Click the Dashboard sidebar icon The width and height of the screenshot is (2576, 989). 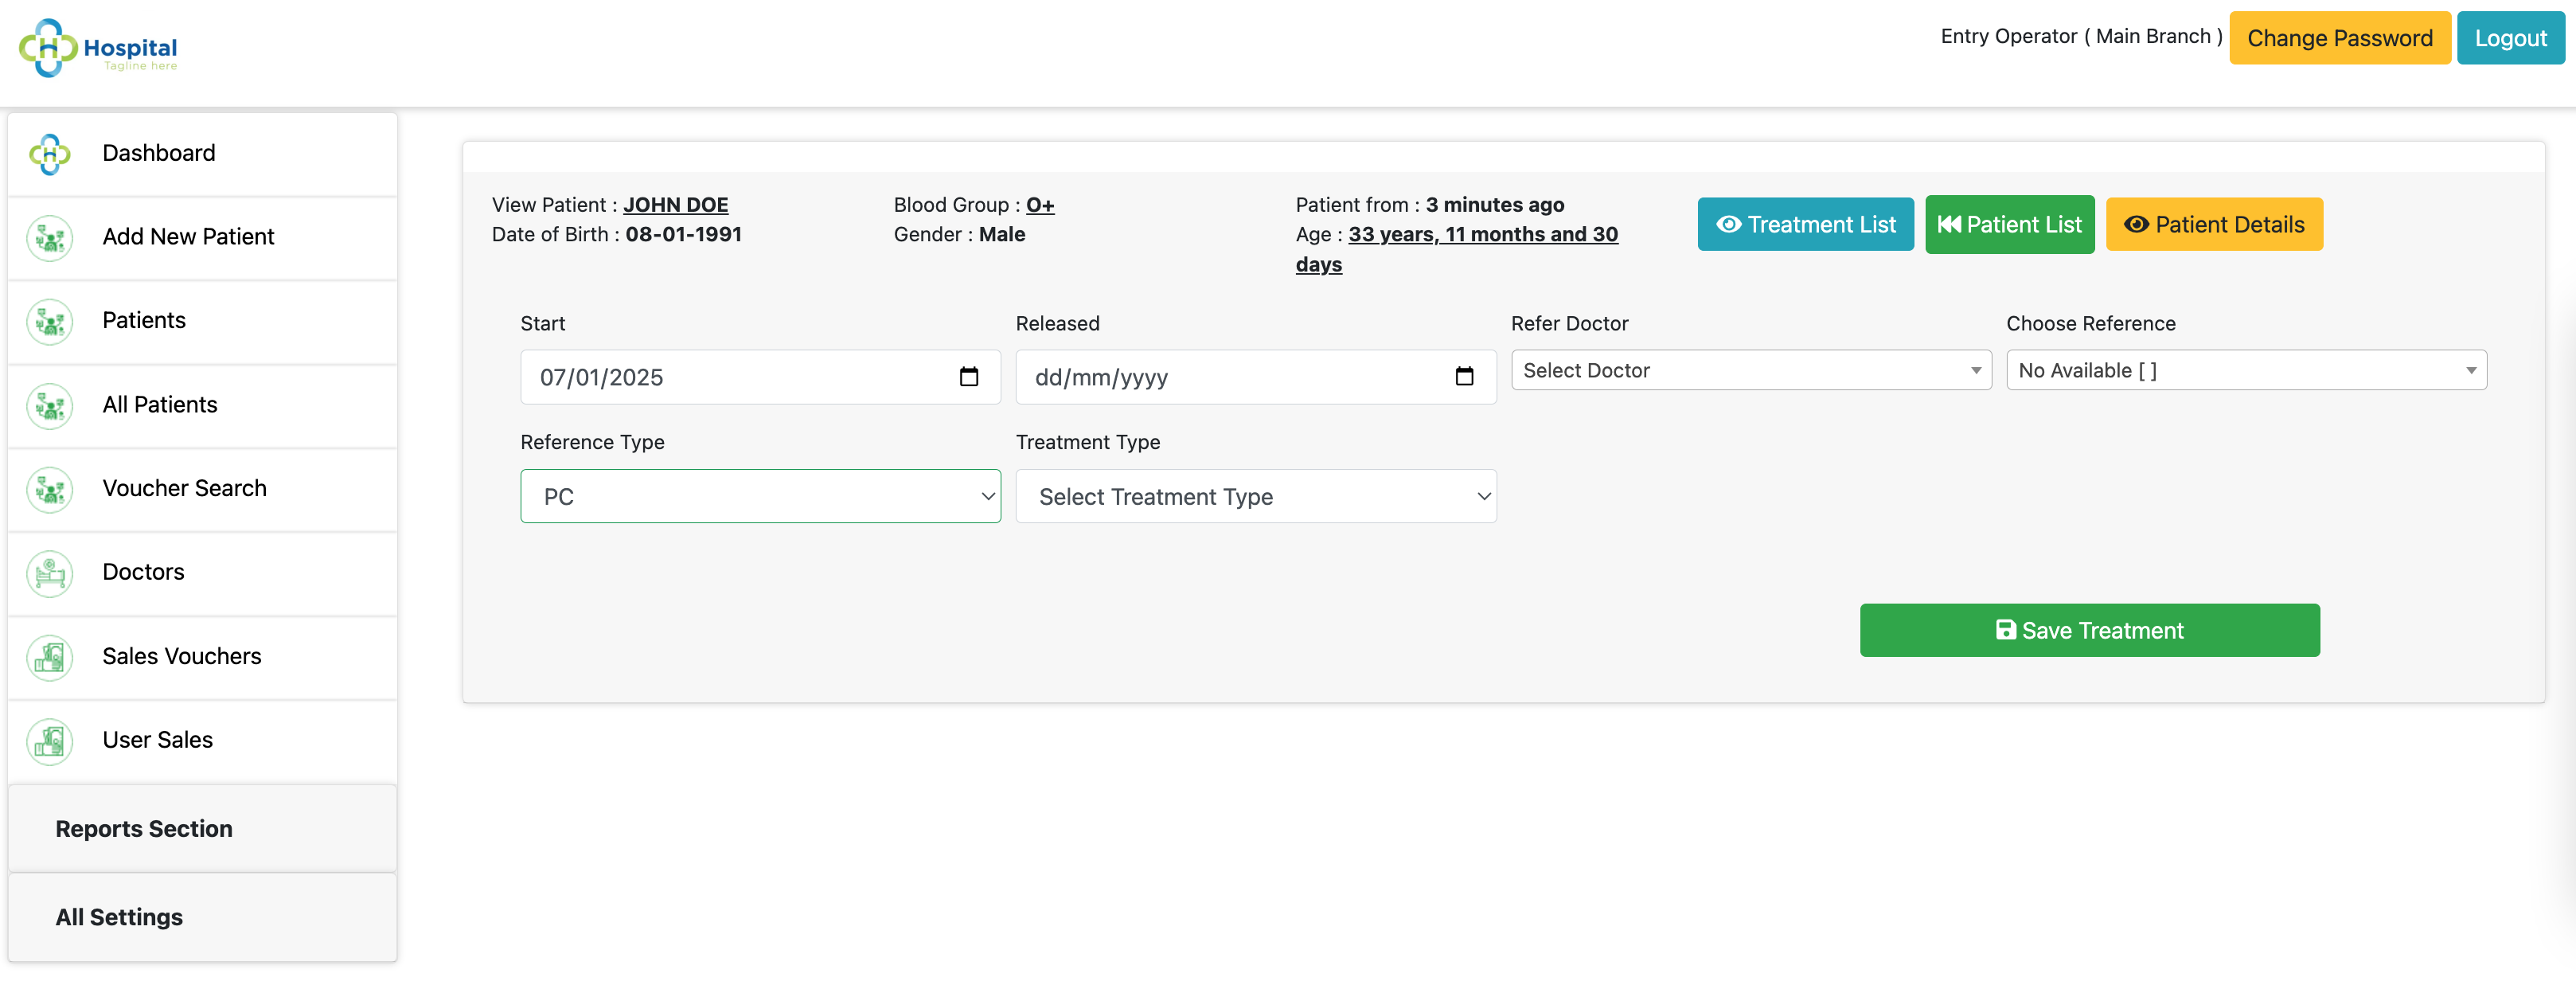(x=50, y=154)
